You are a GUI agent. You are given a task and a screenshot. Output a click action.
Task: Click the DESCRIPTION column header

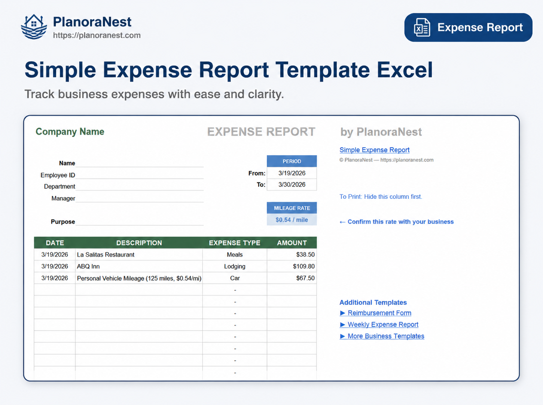(139, 243)
